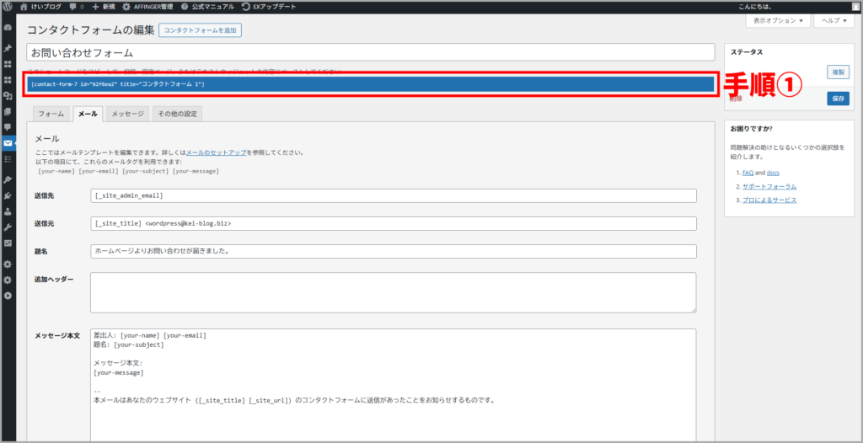Viewport: 863px width, 443px height.
Task: Open the Comments speech bubble in the sidebar
Action: coord(8,127)
